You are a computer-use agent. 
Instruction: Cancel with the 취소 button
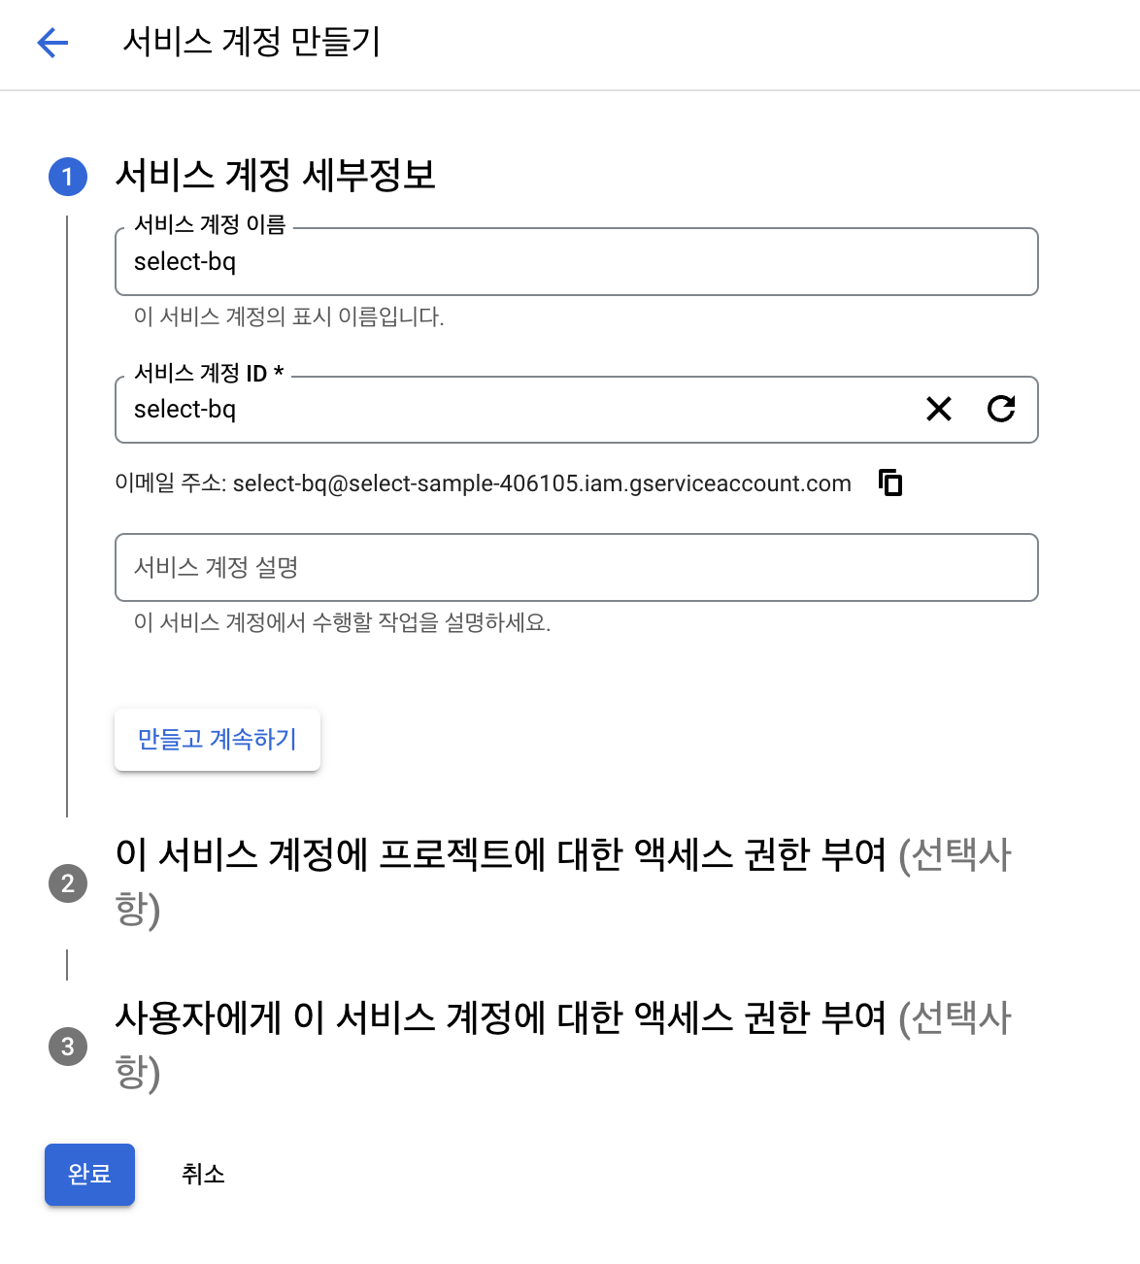coord(203,1175)
